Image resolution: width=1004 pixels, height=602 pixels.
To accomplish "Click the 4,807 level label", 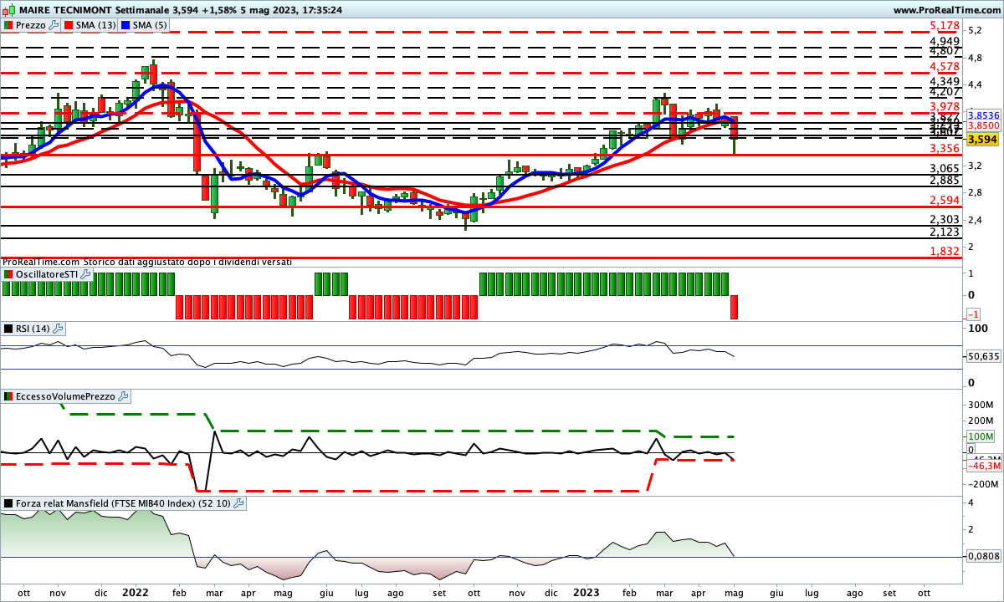I will pyautogui.click(x=945, y=51).
